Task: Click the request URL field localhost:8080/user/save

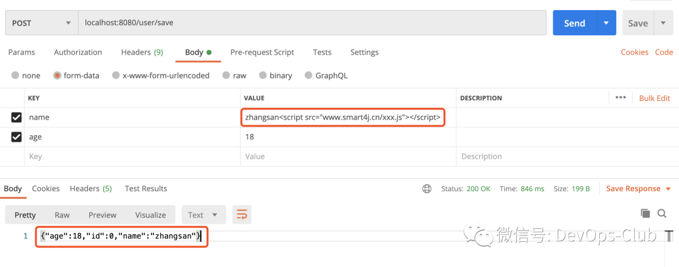Action: click(312, 23)
